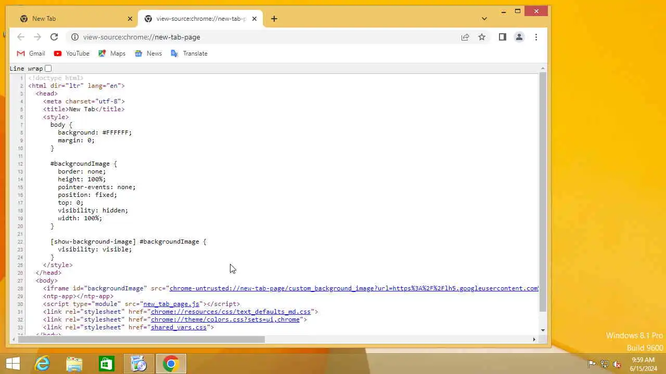666x374 pixels.
Task: Select the view-source:chrome://new-tab-page tab
Action: [x=200, y=19]
